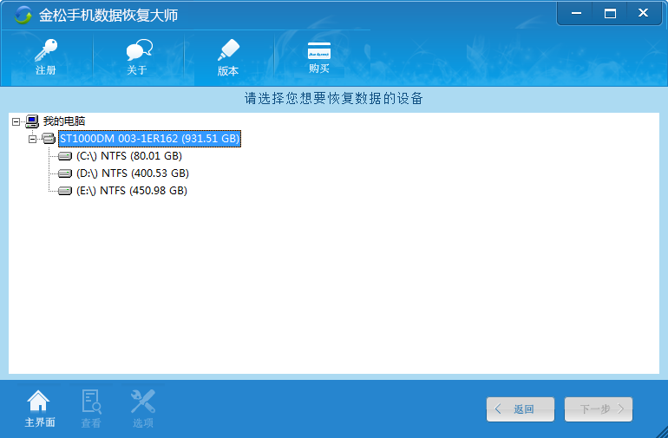Open the 注册 registration key icon
Image resolution: width=668 pixels, height=438 pixels.
tap(46, 50)
